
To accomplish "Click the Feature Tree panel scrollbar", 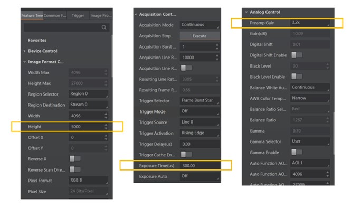I will tap(111, 56).
